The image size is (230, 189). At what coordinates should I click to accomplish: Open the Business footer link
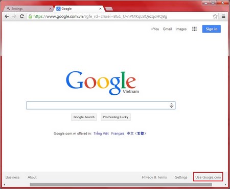click(12, 177)
